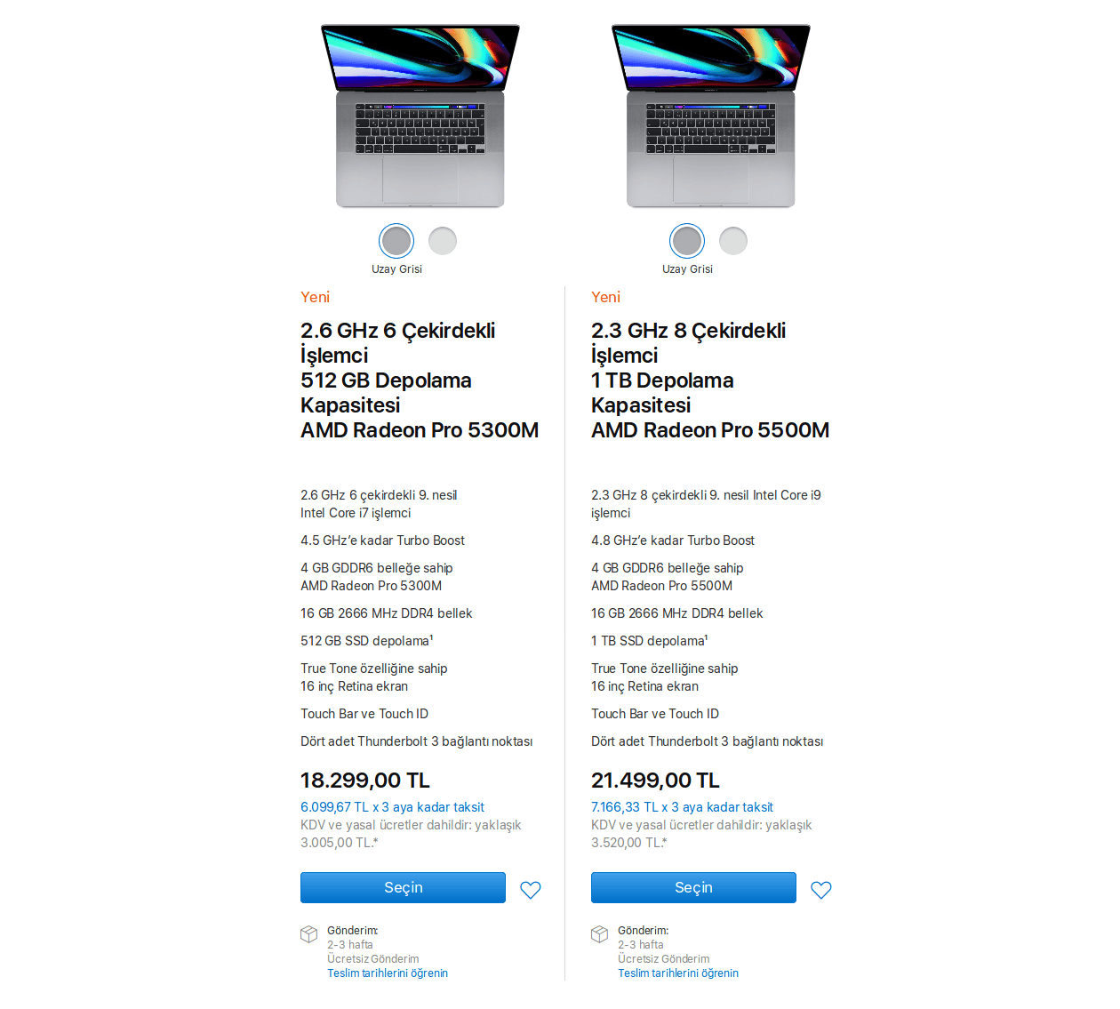1120x1009 pixels.
Task: Click the 2.6 GHz 6 Çekirdekli heading
Action: coord(397,343)
